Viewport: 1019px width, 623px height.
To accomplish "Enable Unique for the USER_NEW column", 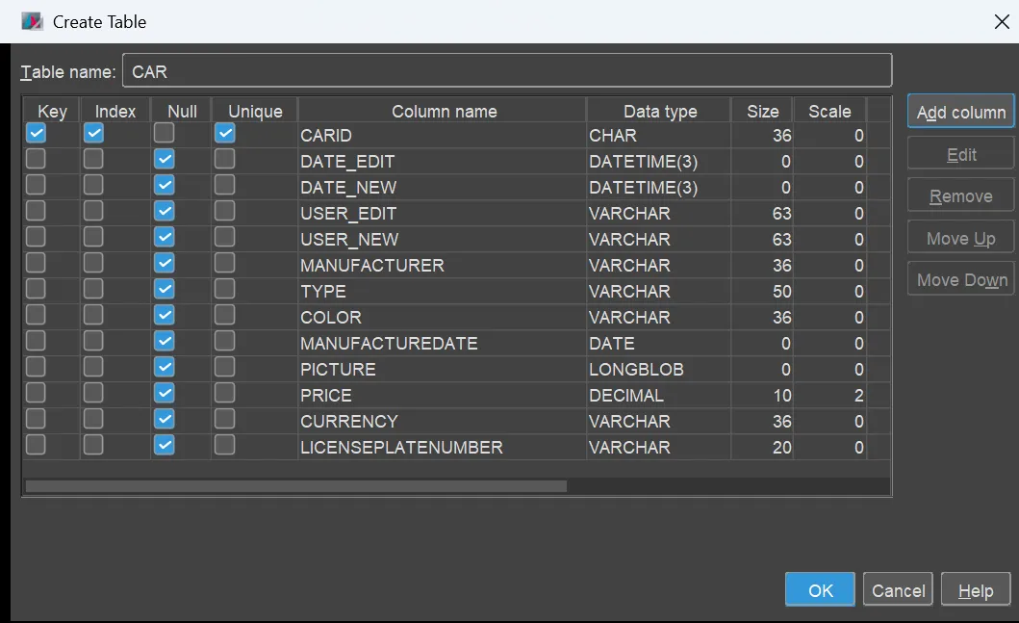I will 225,237.
